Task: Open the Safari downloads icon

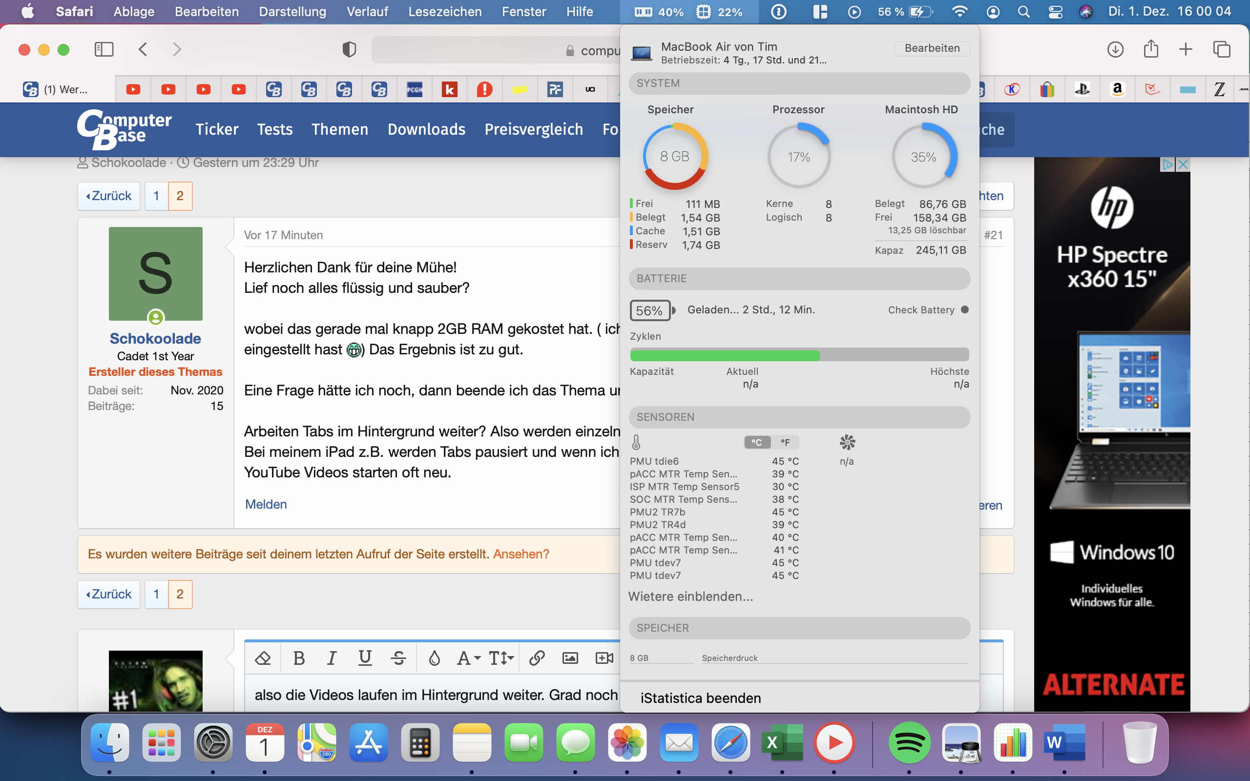Action: [1115, 50]
